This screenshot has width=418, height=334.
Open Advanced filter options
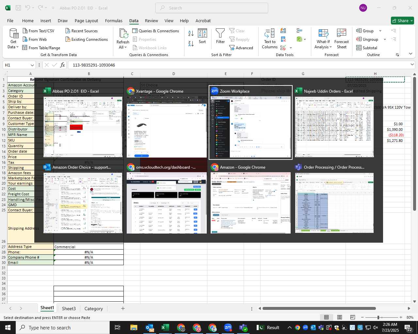coord(241,48)
